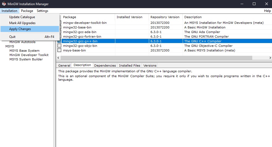Open the Help menu
The image size is (272, 147).
267,11
